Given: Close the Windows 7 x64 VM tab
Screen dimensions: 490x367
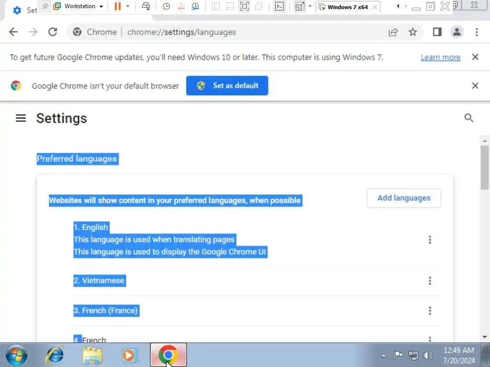Looking at the screenshot, I should tap(375, 7).
